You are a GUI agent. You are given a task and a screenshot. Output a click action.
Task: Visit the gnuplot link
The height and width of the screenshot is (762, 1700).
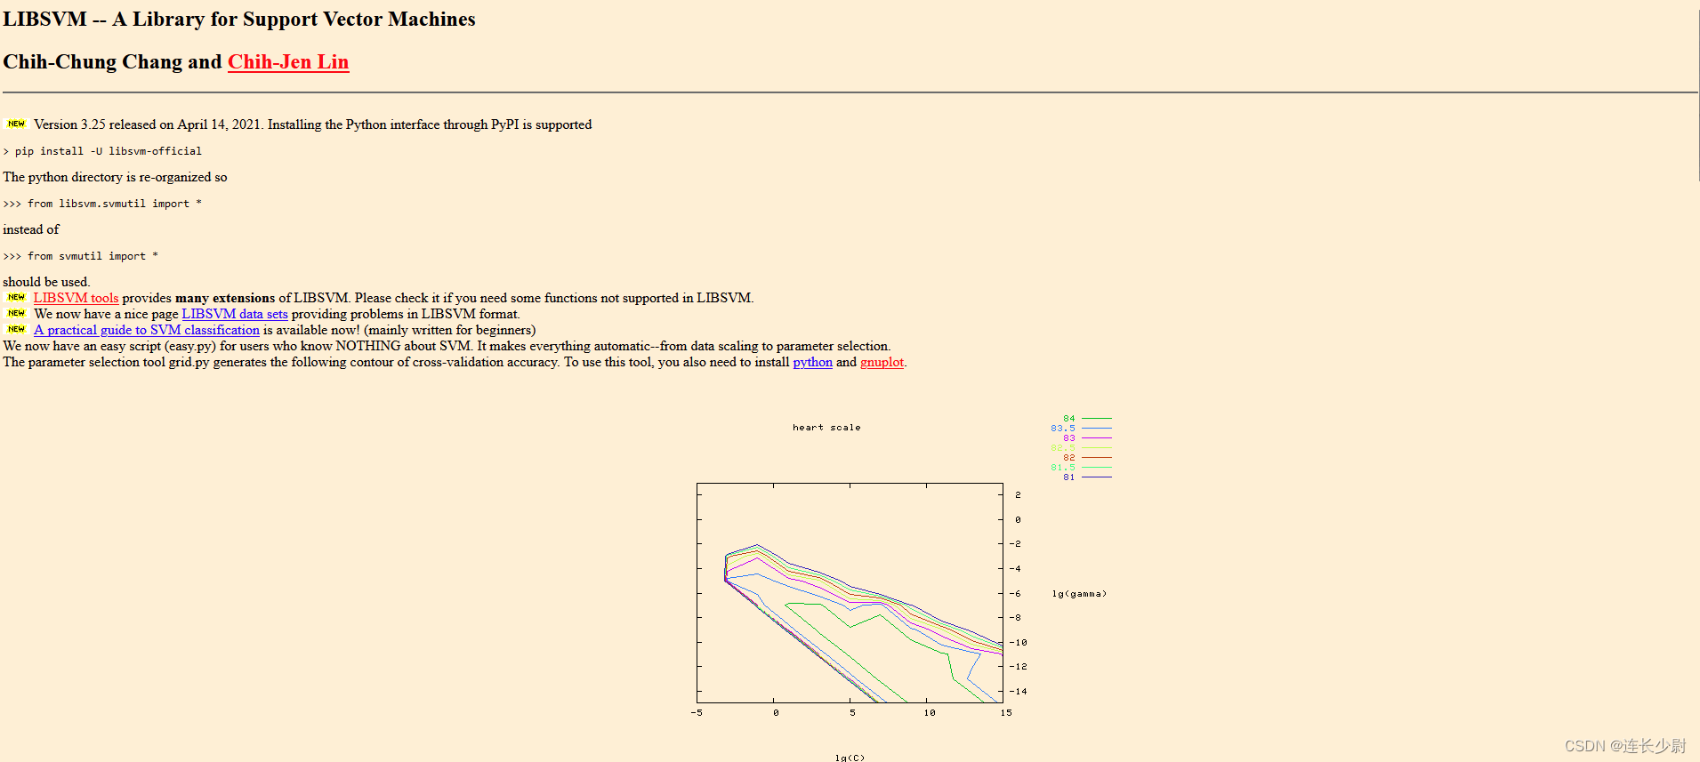click(x=882, y=362)
